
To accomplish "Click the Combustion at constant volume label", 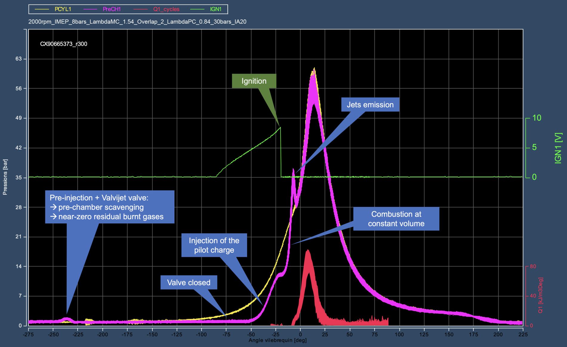I will coord(396,219).
